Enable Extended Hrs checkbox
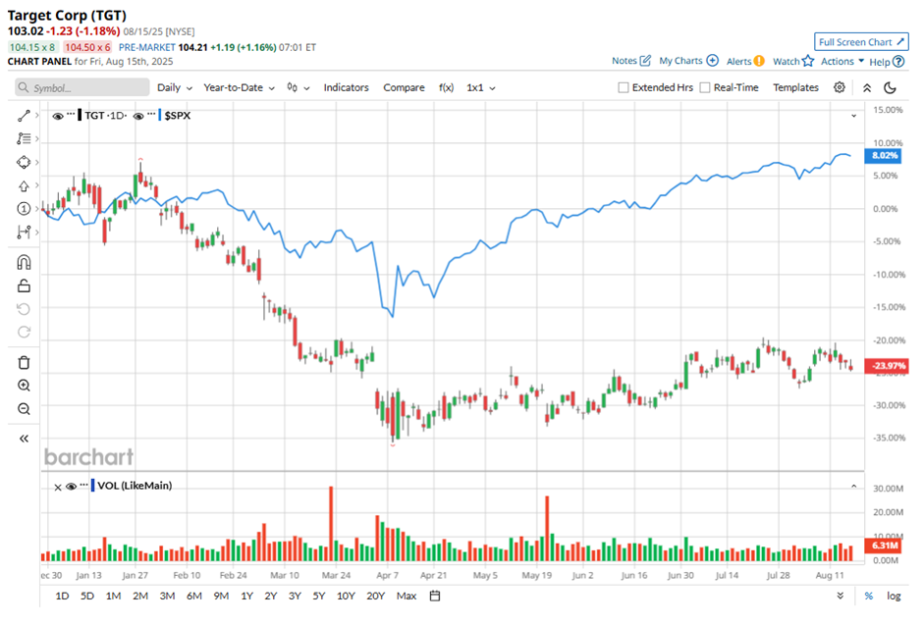The height and width of the screenshot is (623, 923). pyautogui.click(x=623, y=87)
